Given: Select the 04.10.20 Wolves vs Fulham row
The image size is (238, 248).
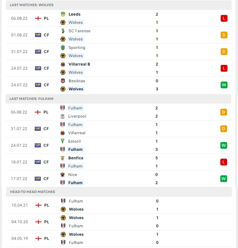Looking at the screenshot, I should 119,222.
